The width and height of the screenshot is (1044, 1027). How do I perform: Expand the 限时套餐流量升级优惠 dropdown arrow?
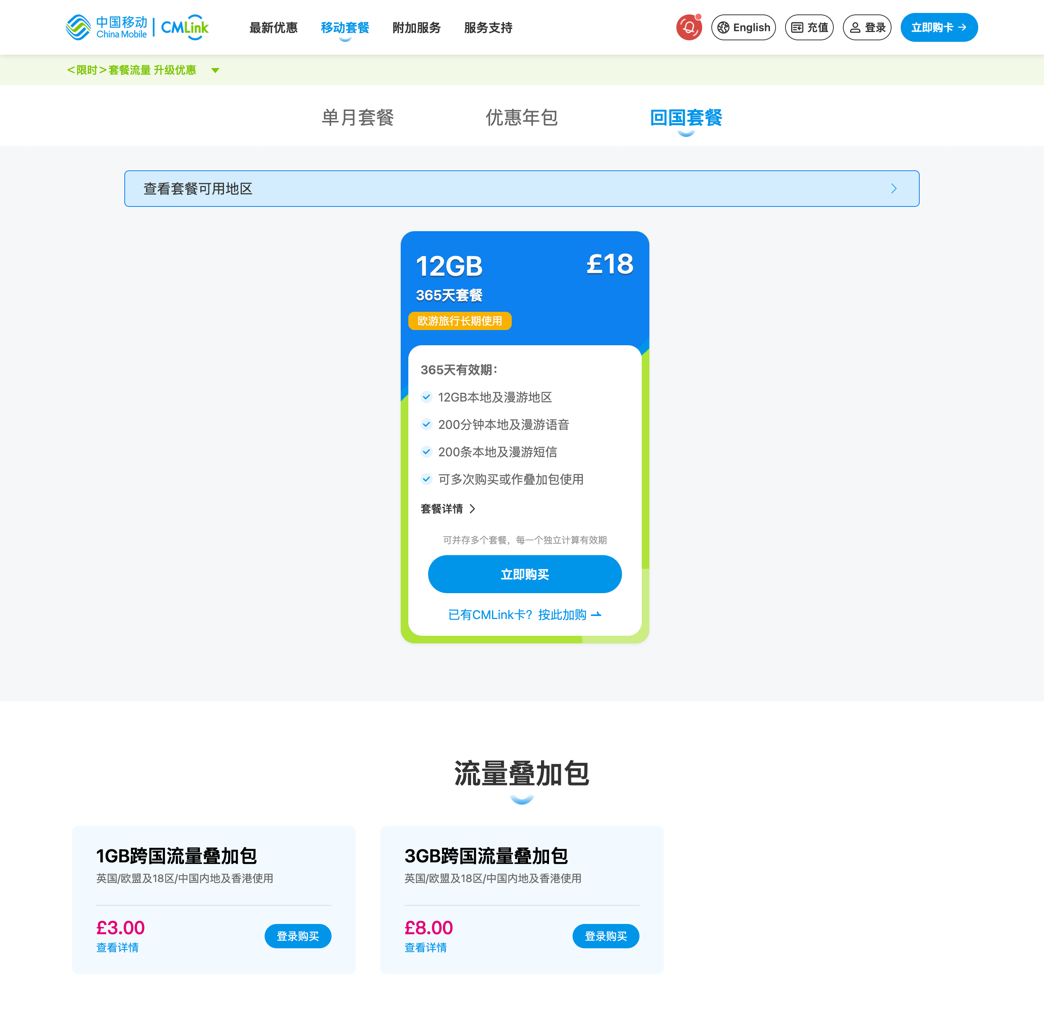pyautogui.click(x=215, y=71)
